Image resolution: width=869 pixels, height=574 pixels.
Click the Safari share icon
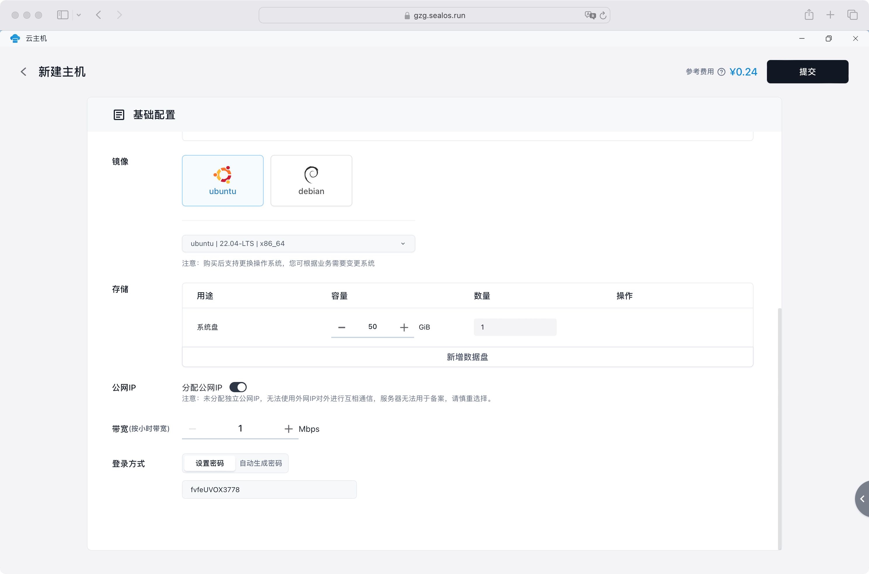coord(809,15)
